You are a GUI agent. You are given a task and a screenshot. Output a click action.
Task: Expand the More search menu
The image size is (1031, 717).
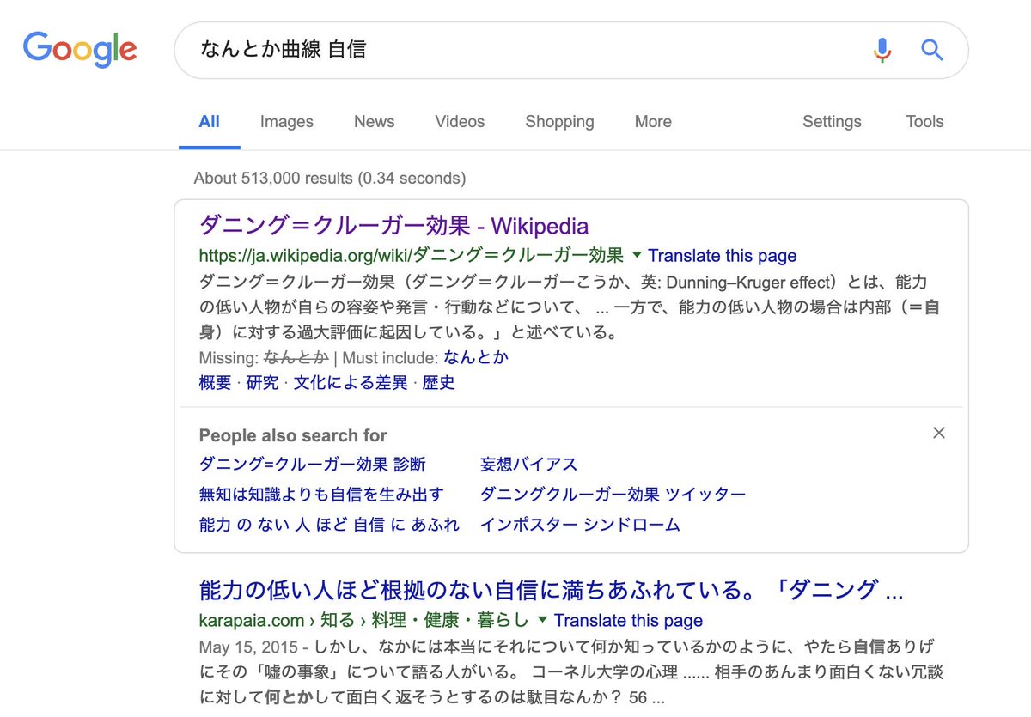pos(653,122)
